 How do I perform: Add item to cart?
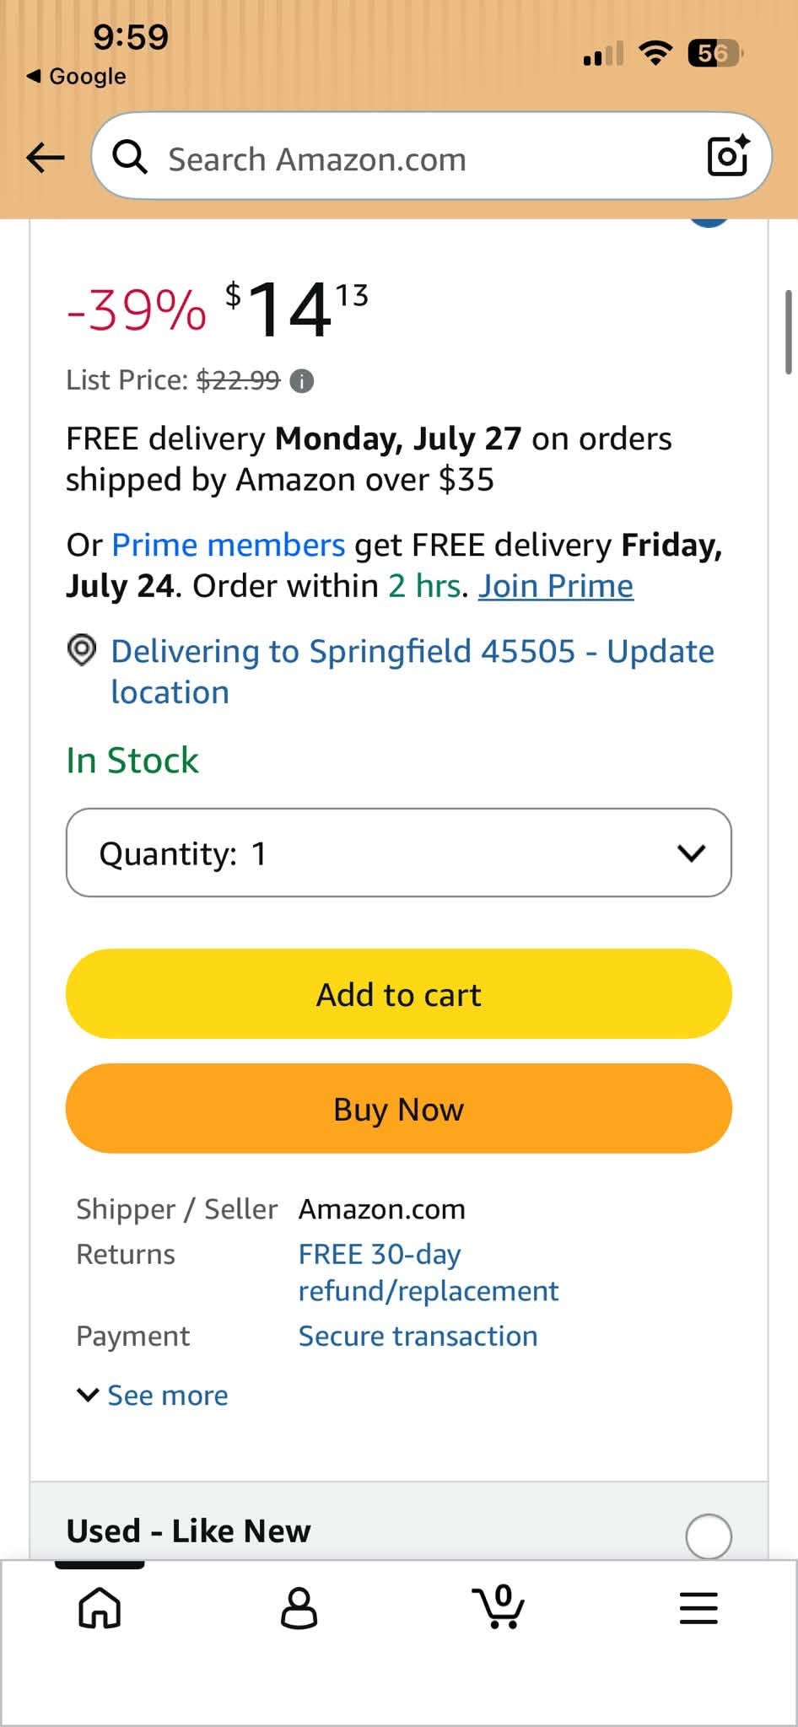pos(399,994)
